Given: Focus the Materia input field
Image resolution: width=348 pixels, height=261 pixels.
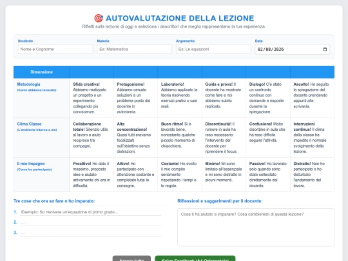Looking at the screenshot, I should (x=134, y=49).
